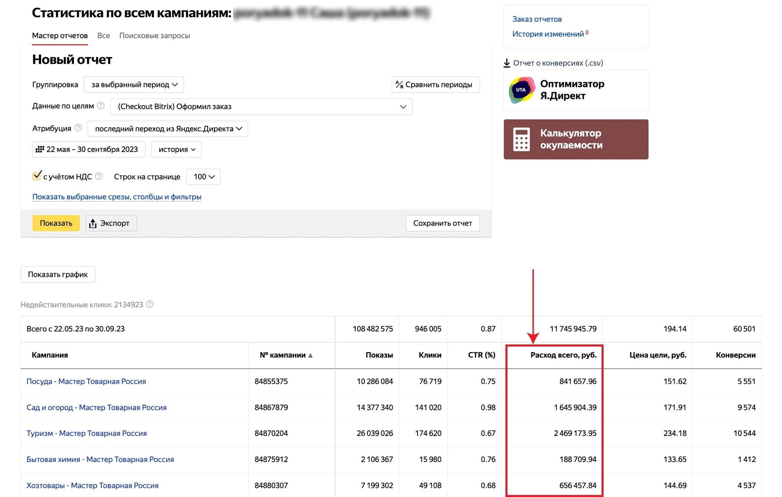Click the Новый отчет heading
The height and width of the screenshot is (497, 782).
point(72,60)
